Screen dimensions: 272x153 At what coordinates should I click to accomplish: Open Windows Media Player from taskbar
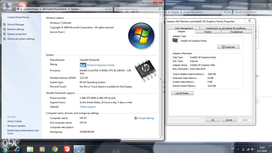click(x=42, y=149)
